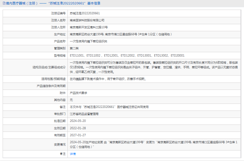Click approval date 2024-05-20
The height and width of the screenshot is (161, 244).
click(78, 121)
